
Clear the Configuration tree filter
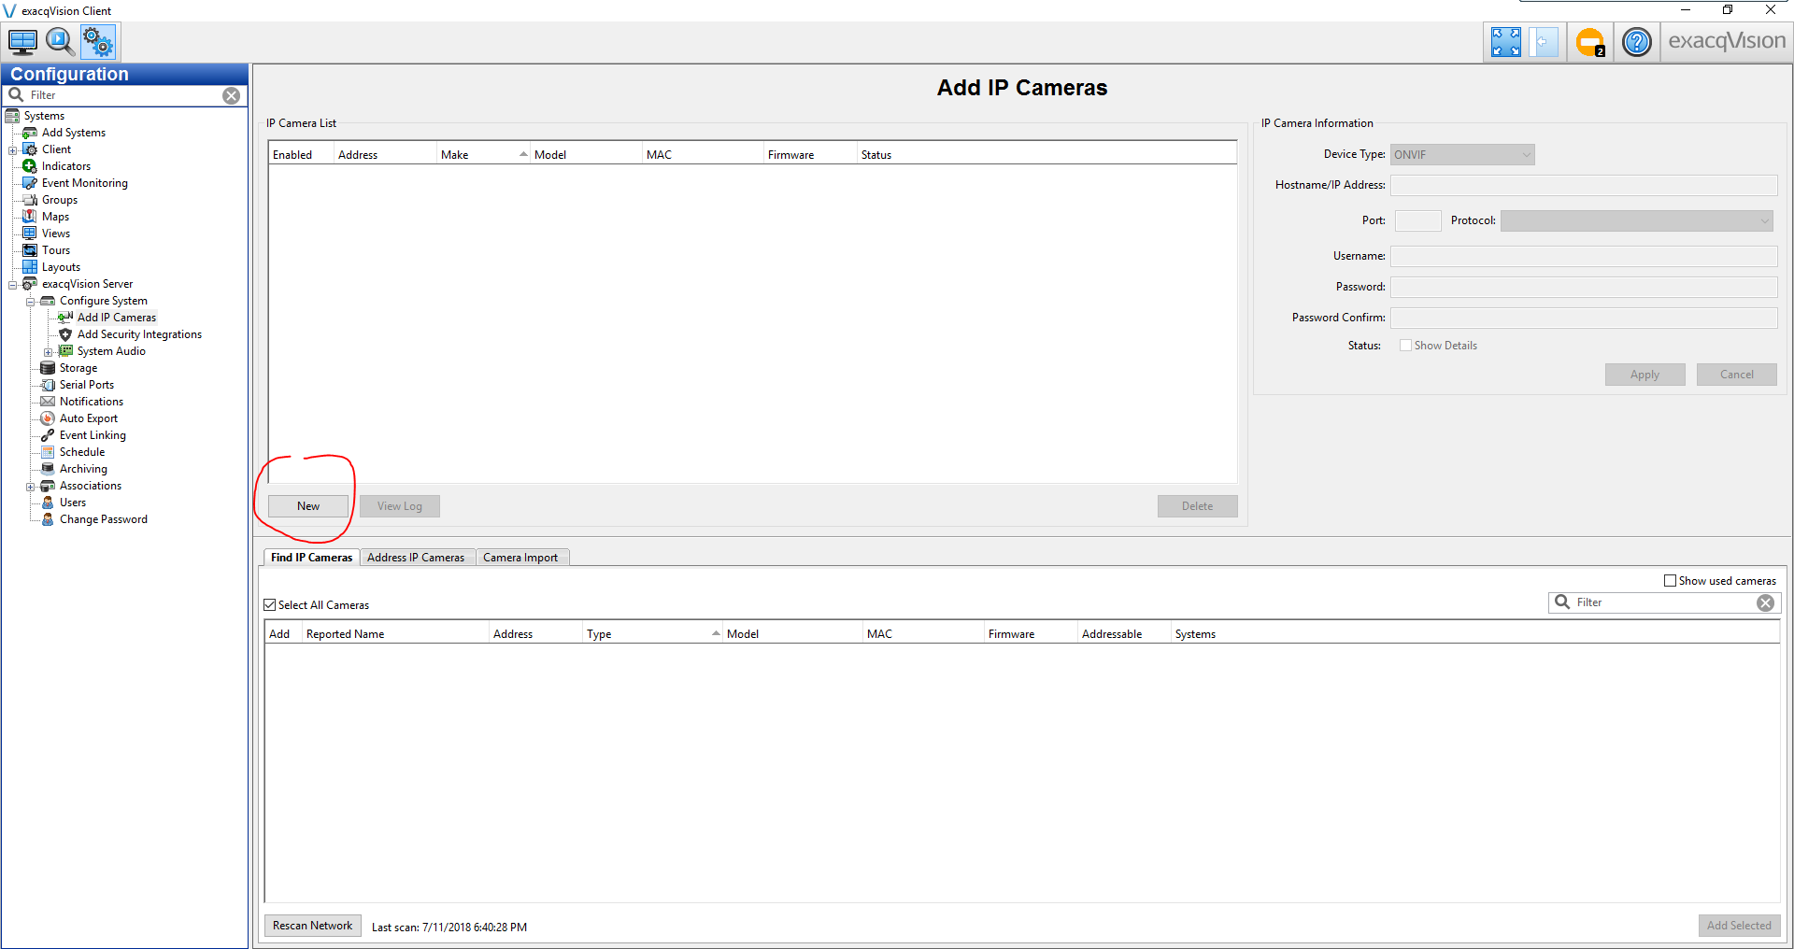coord(232,95)
